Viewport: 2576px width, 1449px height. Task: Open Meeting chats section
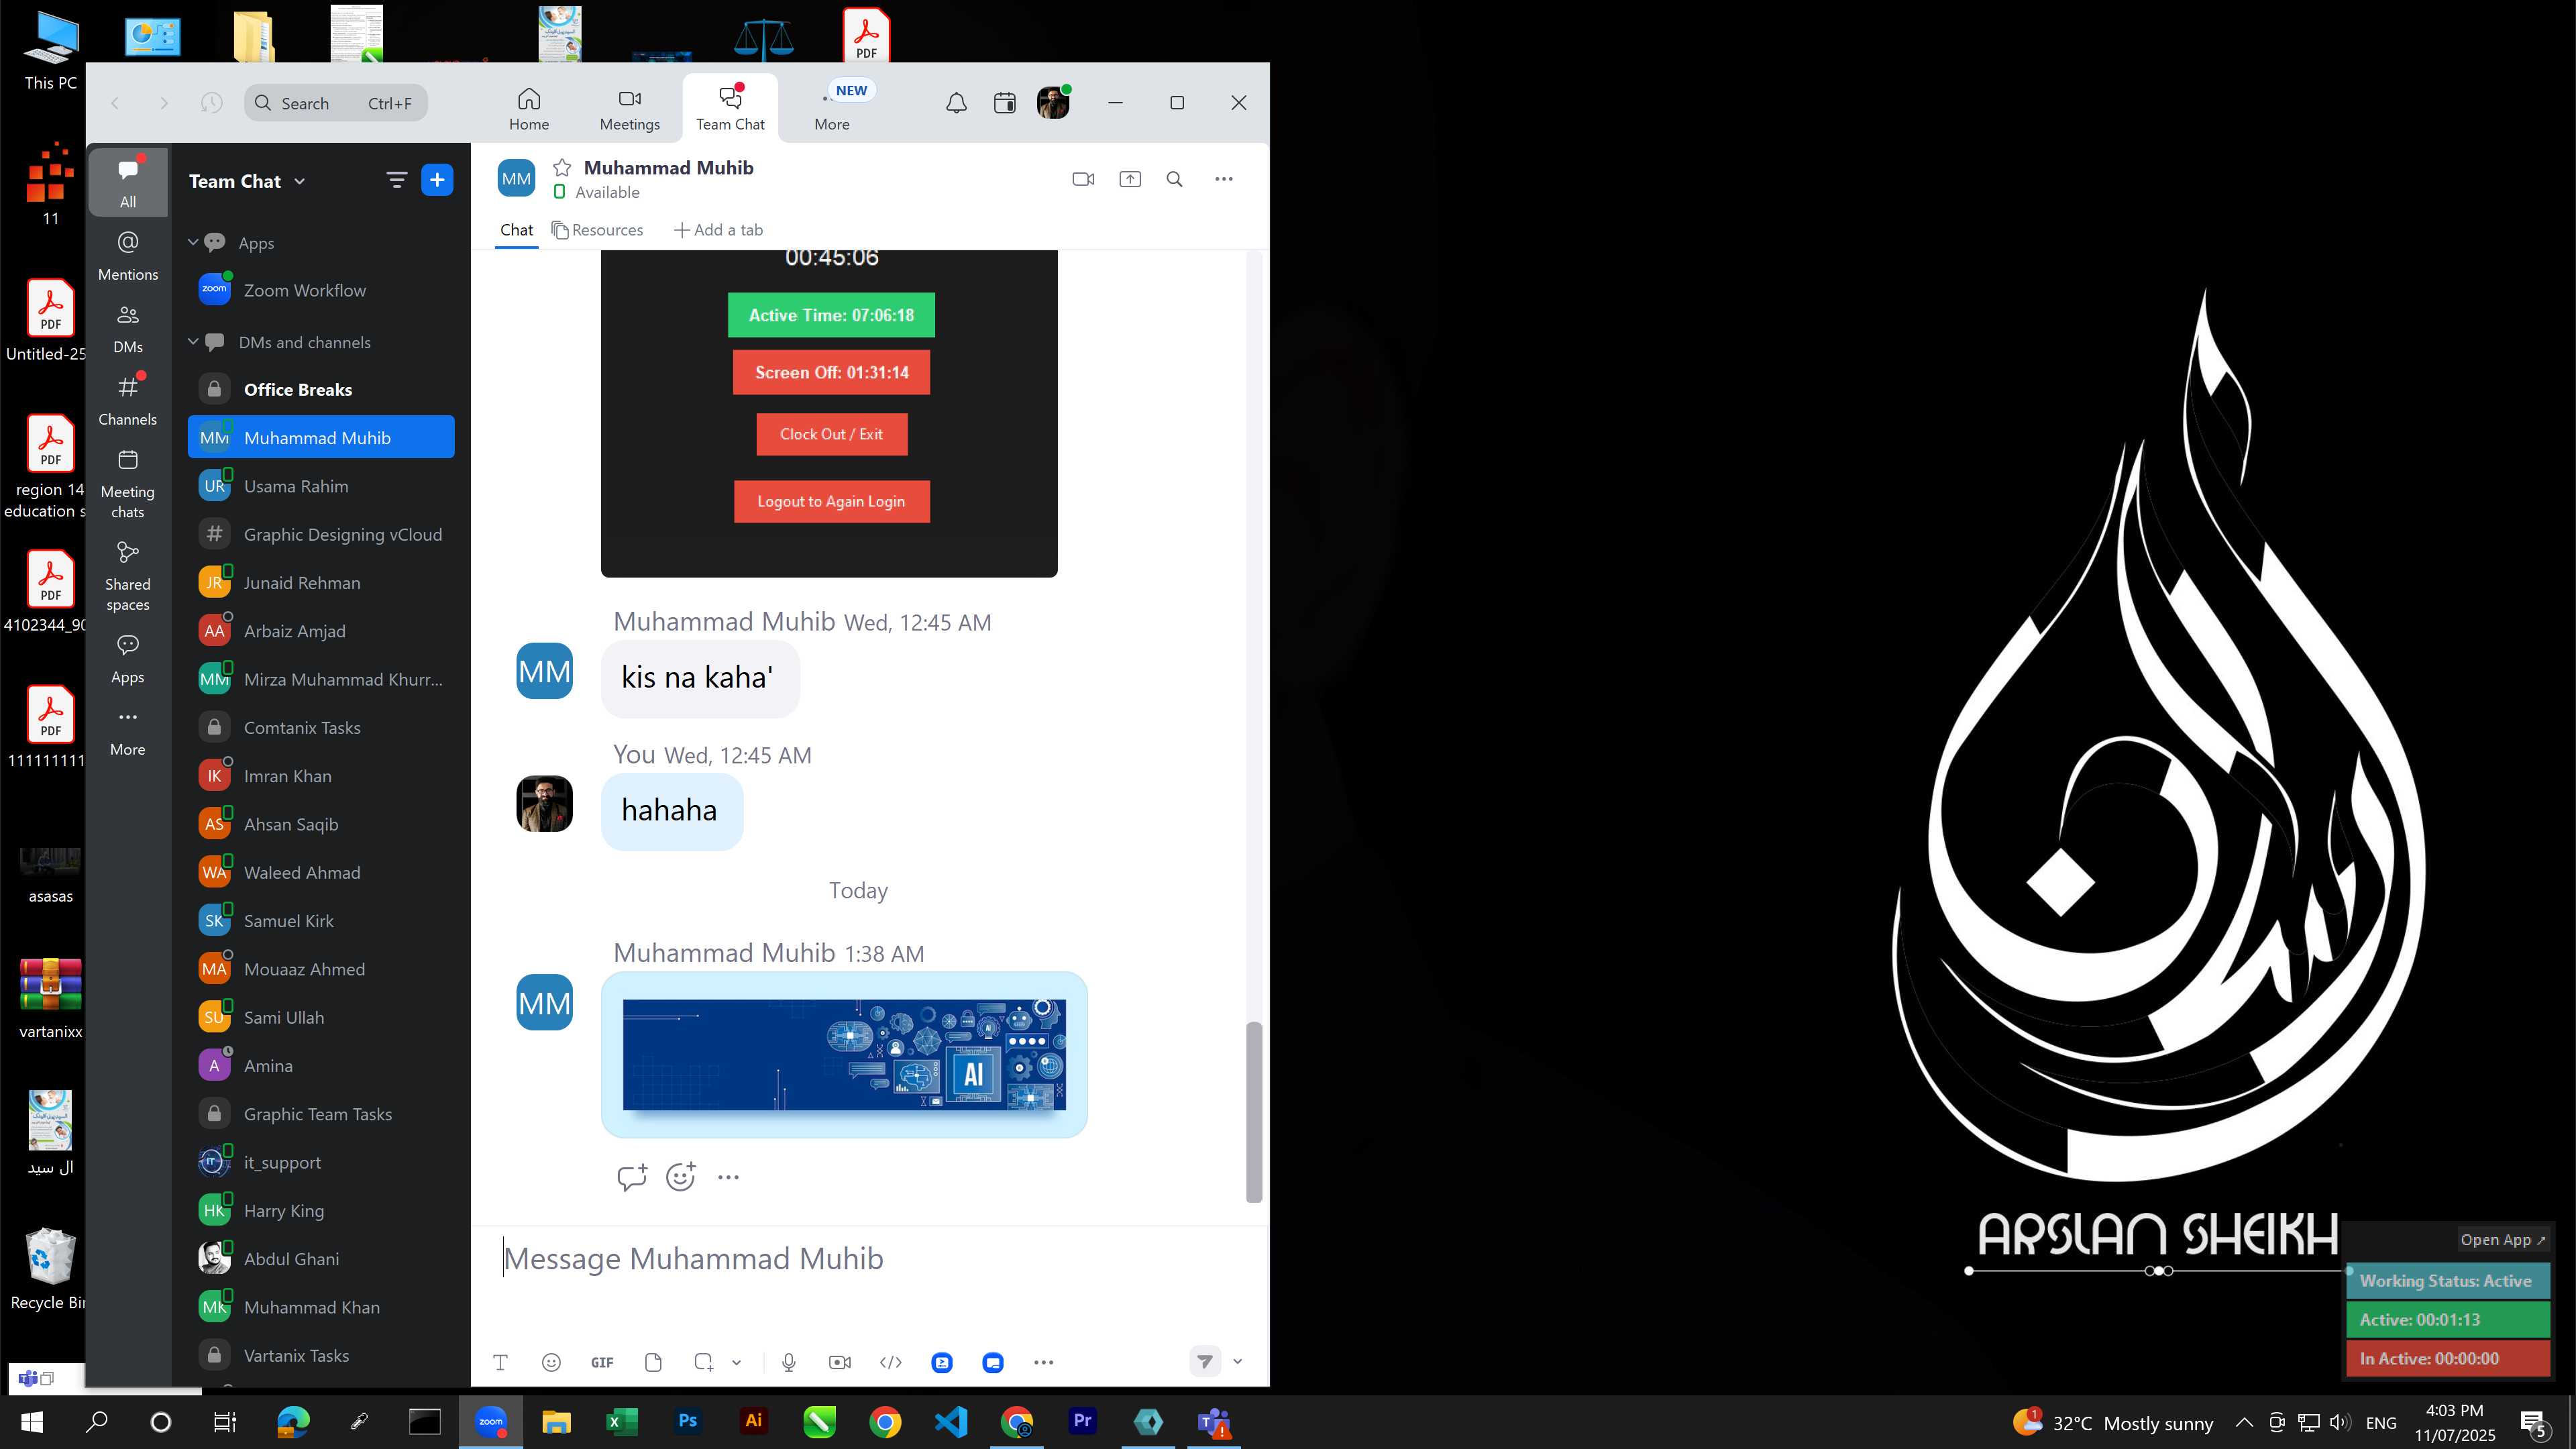tap(128, 484)
